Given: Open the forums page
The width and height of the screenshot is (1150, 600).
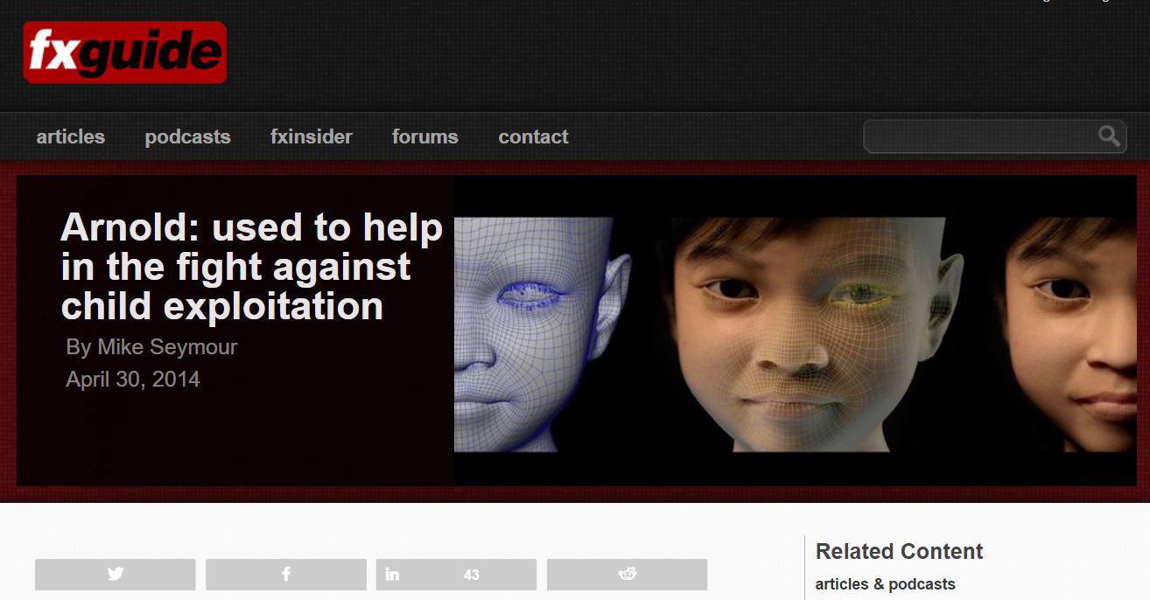Looking at the screenshot, I should 425,136.
